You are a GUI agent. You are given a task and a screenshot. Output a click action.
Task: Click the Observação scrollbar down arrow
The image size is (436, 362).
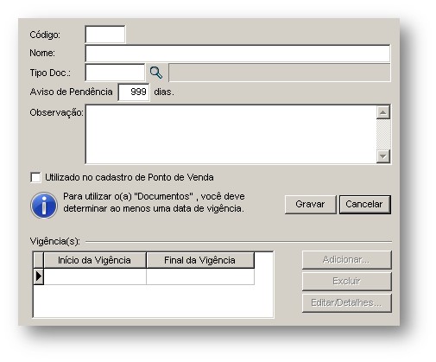click(x=383, y=156)
